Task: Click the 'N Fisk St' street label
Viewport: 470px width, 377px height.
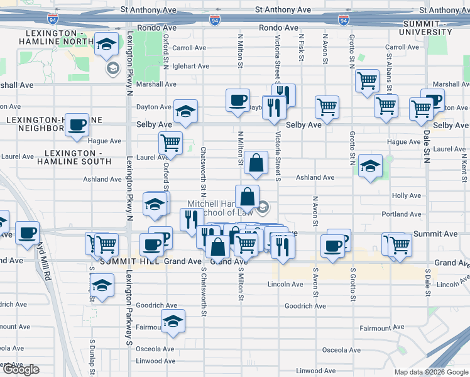Action: tap(302, 47)
